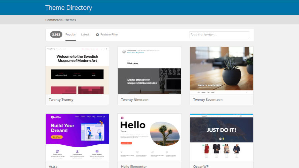
Task: Click the WordPress logo in Twenty Nineteen preview
Action: tap(124, 52)
